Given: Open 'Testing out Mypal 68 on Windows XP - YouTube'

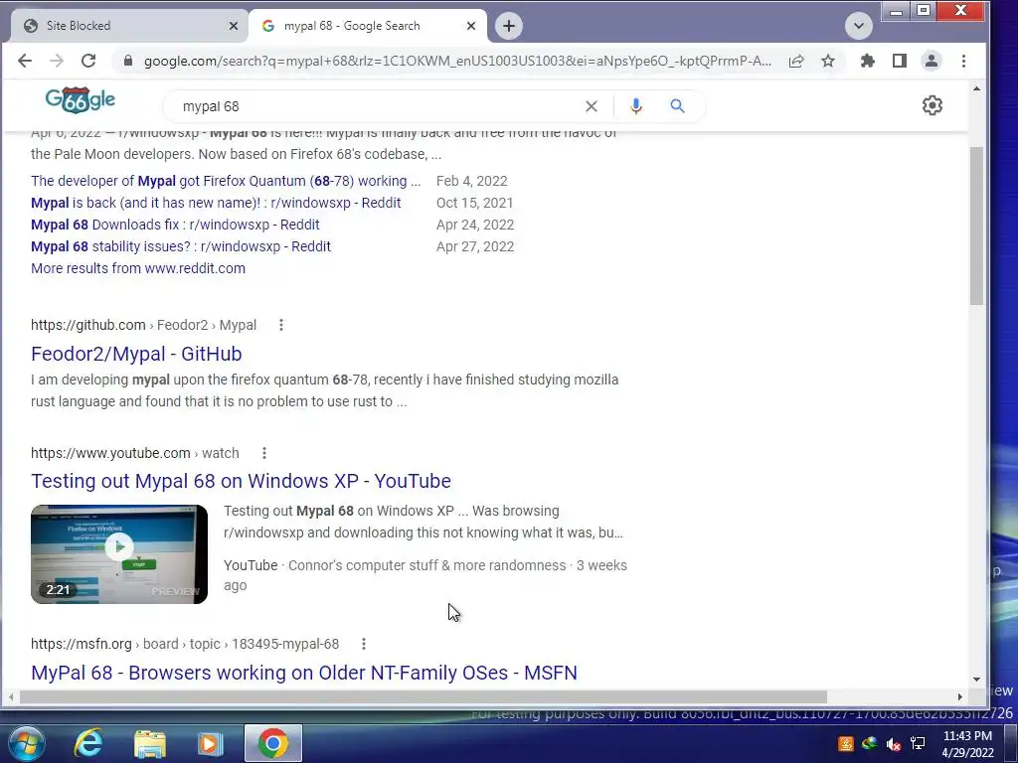Looking at the screenshot, I should pos(241,481).
